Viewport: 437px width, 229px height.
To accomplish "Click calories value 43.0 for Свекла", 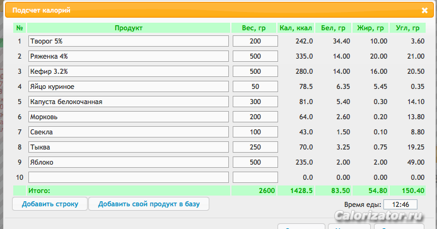I will pyautogui.click(x=306, y=132).
